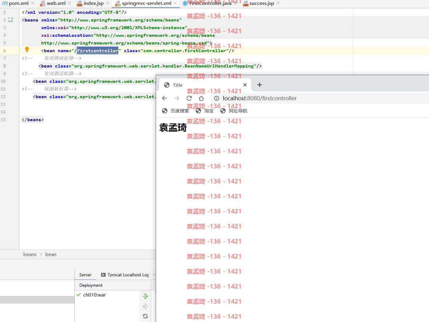View site information icon in address bar
This screenshot has width=429, height=322.
[x=216, y=98]
